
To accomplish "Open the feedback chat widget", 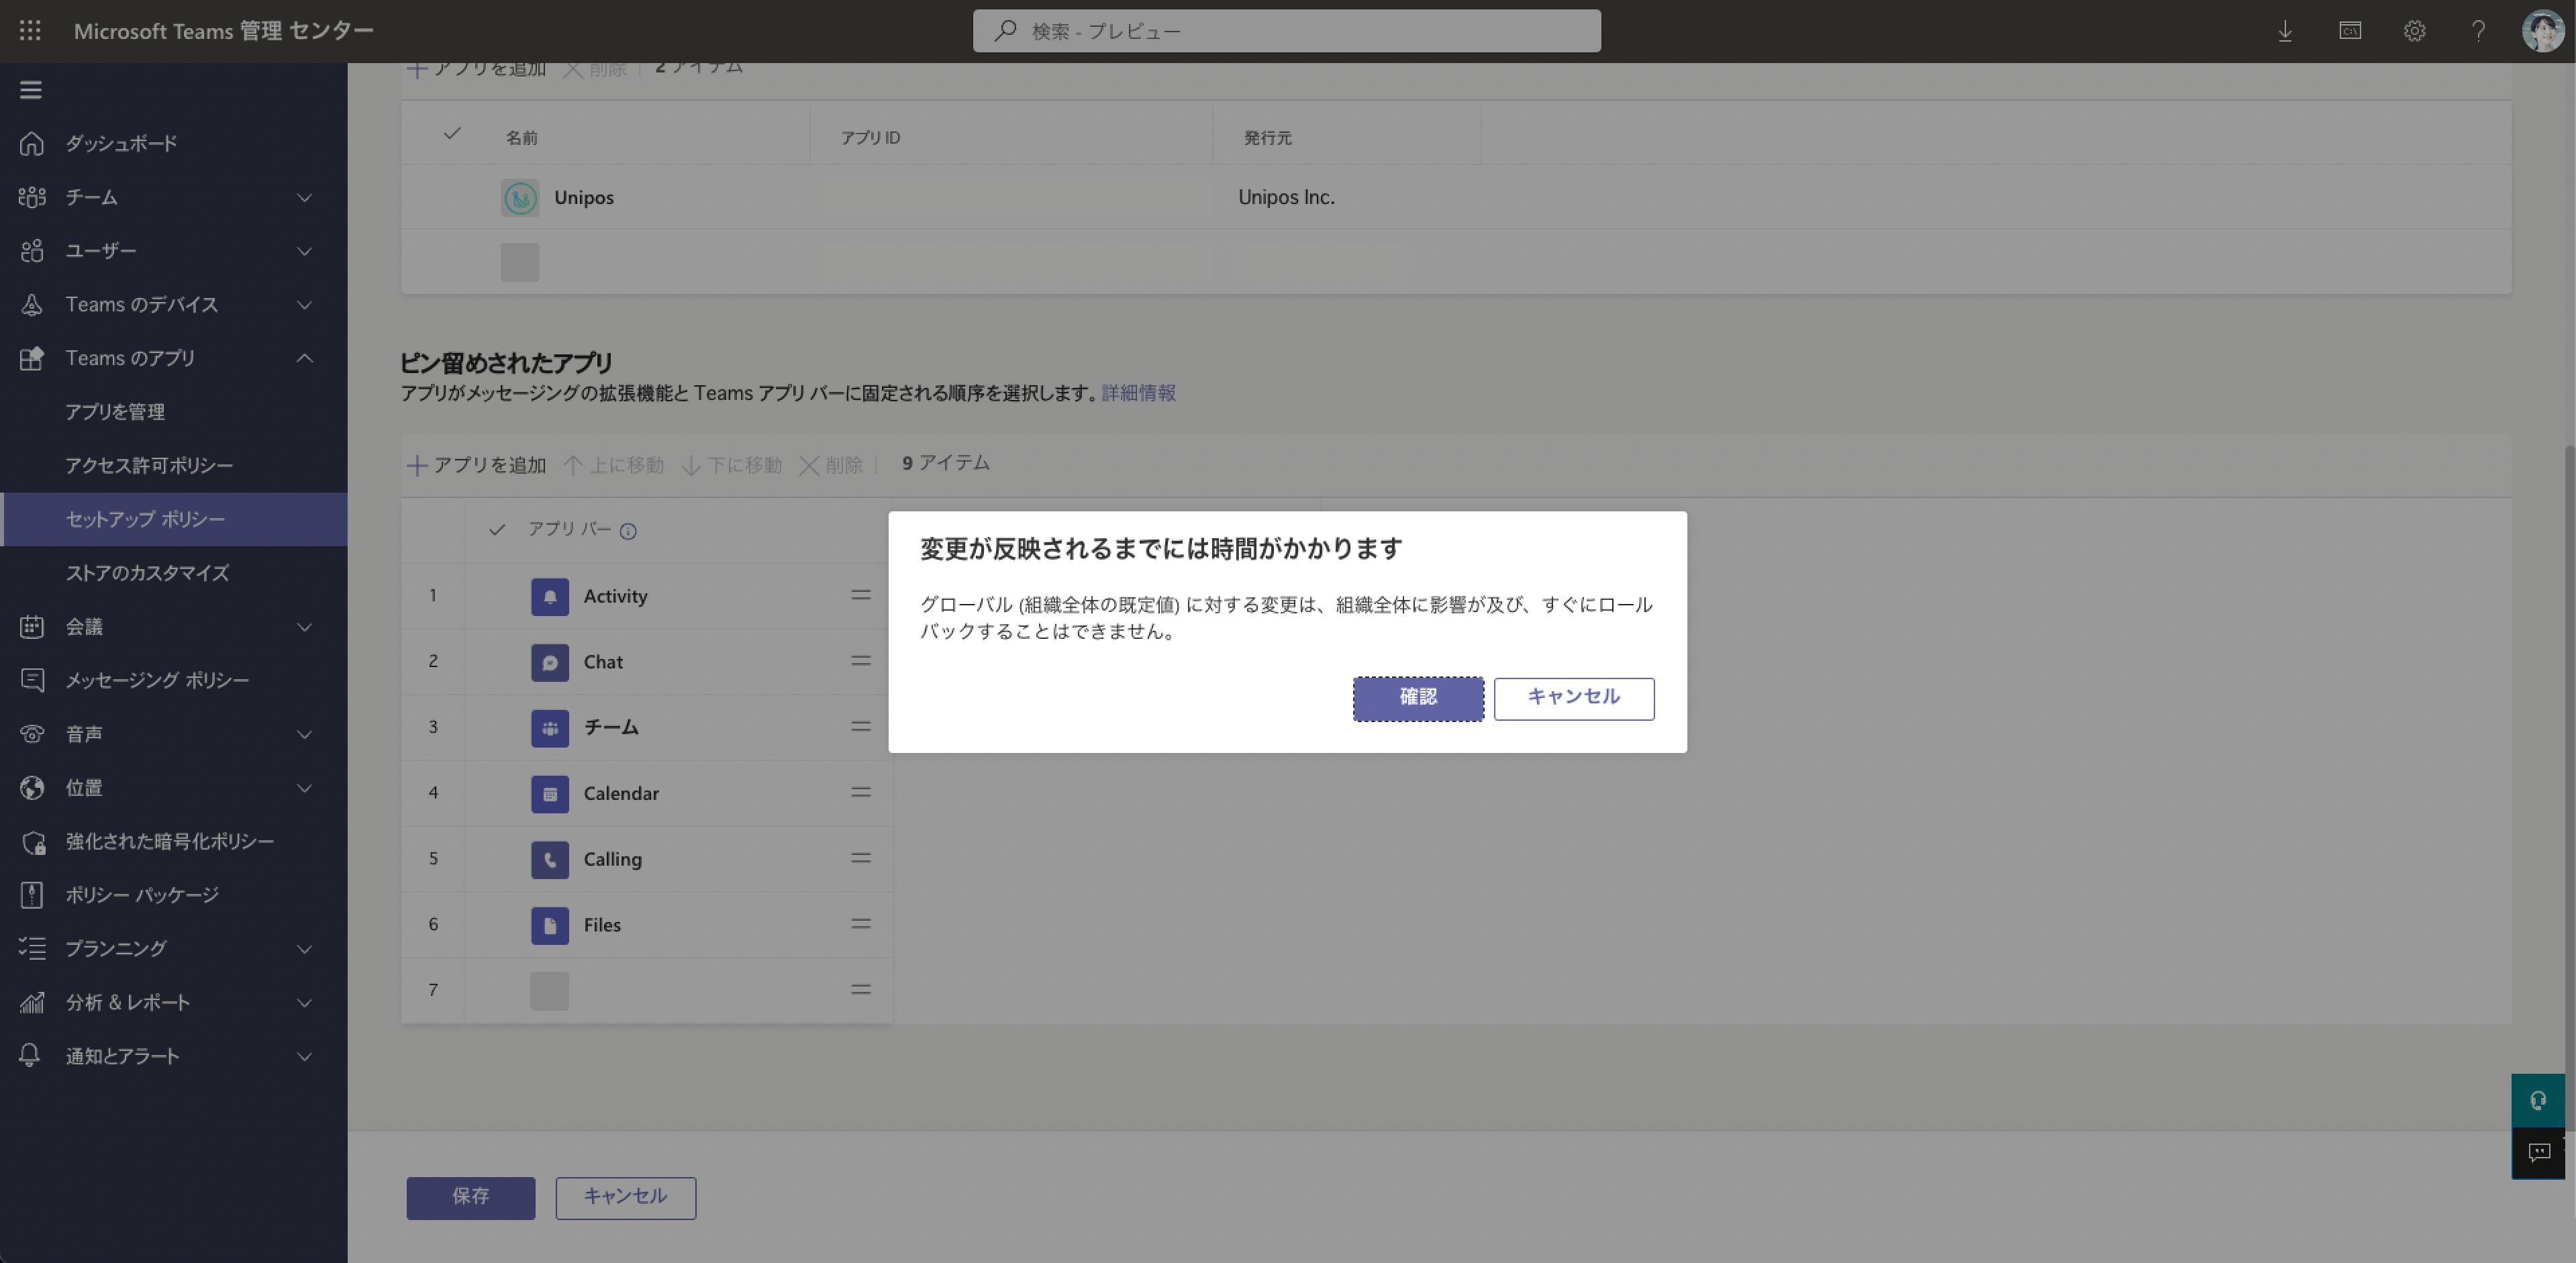I will click(x=2538, y=1153).
